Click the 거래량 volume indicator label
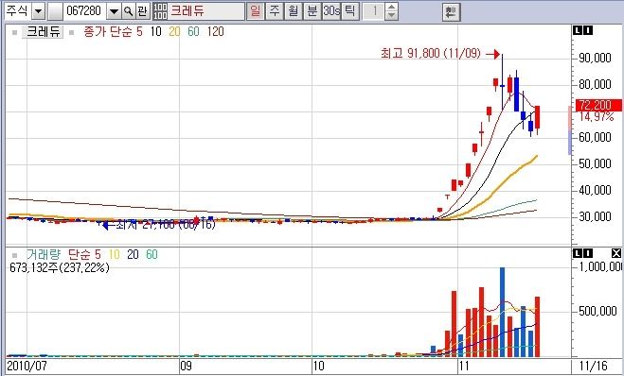624x376 pixels. (44, 254)
